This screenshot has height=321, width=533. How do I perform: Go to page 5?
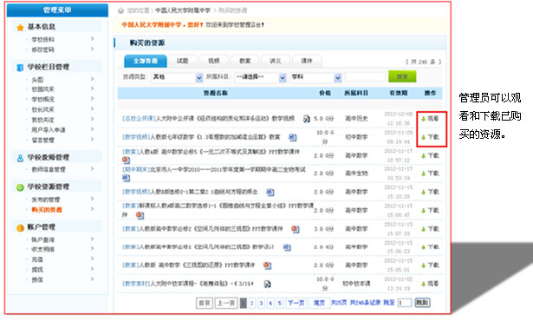[279, 303]
